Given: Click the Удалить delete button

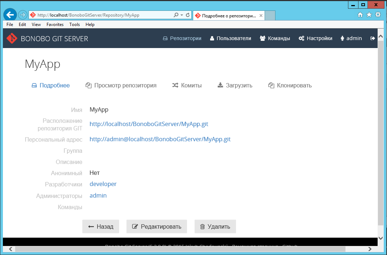Looking at the screenshot, I should (x=215, y=226).
